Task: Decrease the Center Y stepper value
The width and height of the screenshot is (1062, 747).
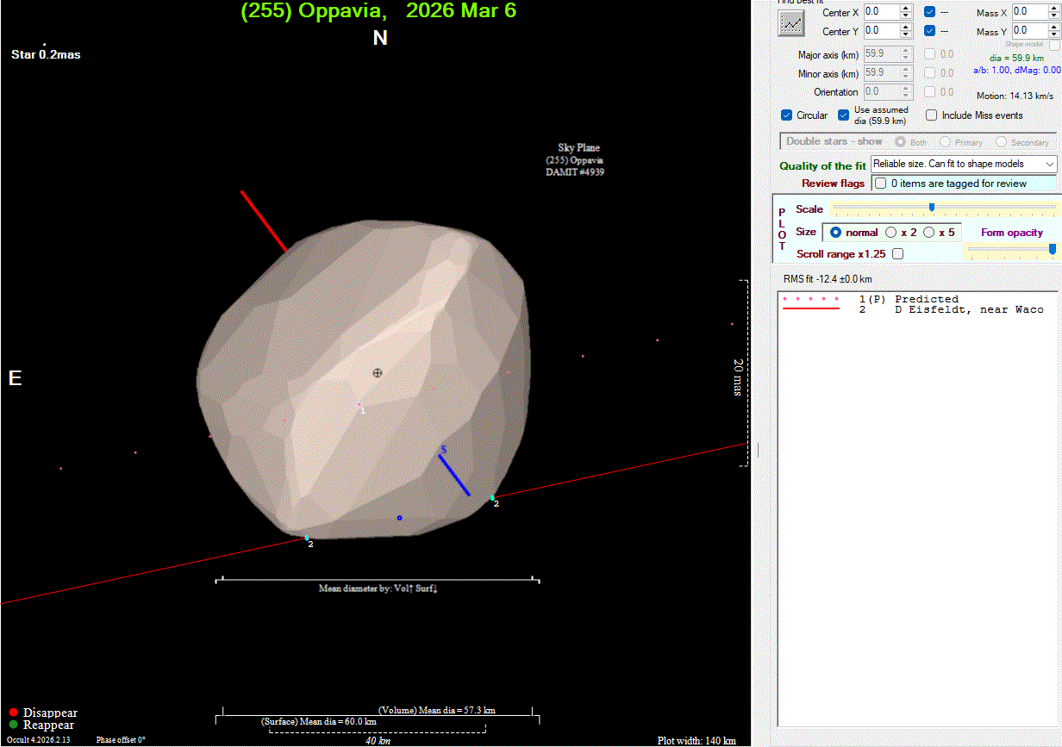Action: click(x=906, y=34)
